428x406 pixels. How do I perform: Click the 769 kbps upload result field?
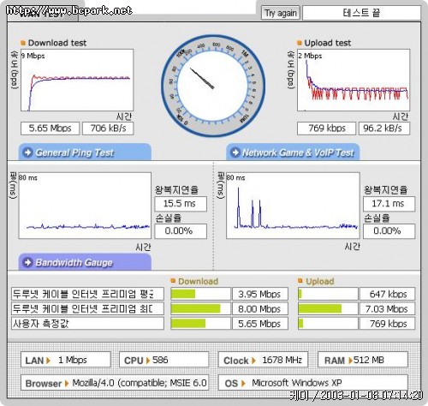click(x=326, y=128)
